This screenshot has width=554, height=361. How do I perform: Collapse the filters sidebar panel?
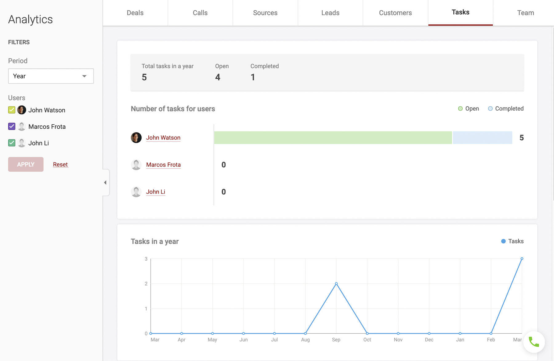pyautogui.click(x=105, y=183)
